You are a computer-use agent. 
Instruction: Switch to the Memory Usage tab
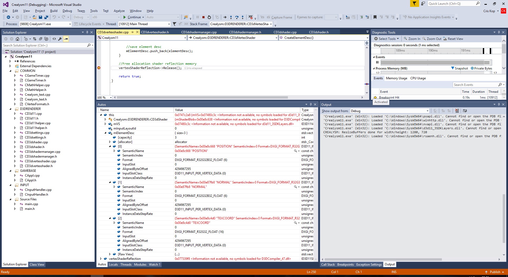click(x=396, y=78)
